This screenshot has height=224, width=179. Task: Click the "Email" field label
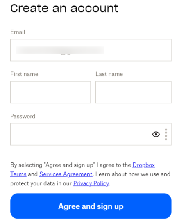[x=18, y=32]
